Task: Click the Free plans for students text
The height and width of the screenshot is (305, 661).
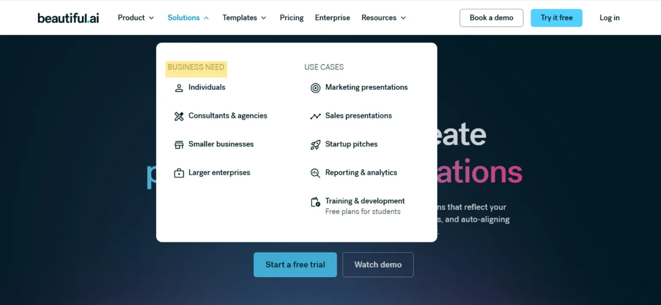Action: [x=363, y=211]
